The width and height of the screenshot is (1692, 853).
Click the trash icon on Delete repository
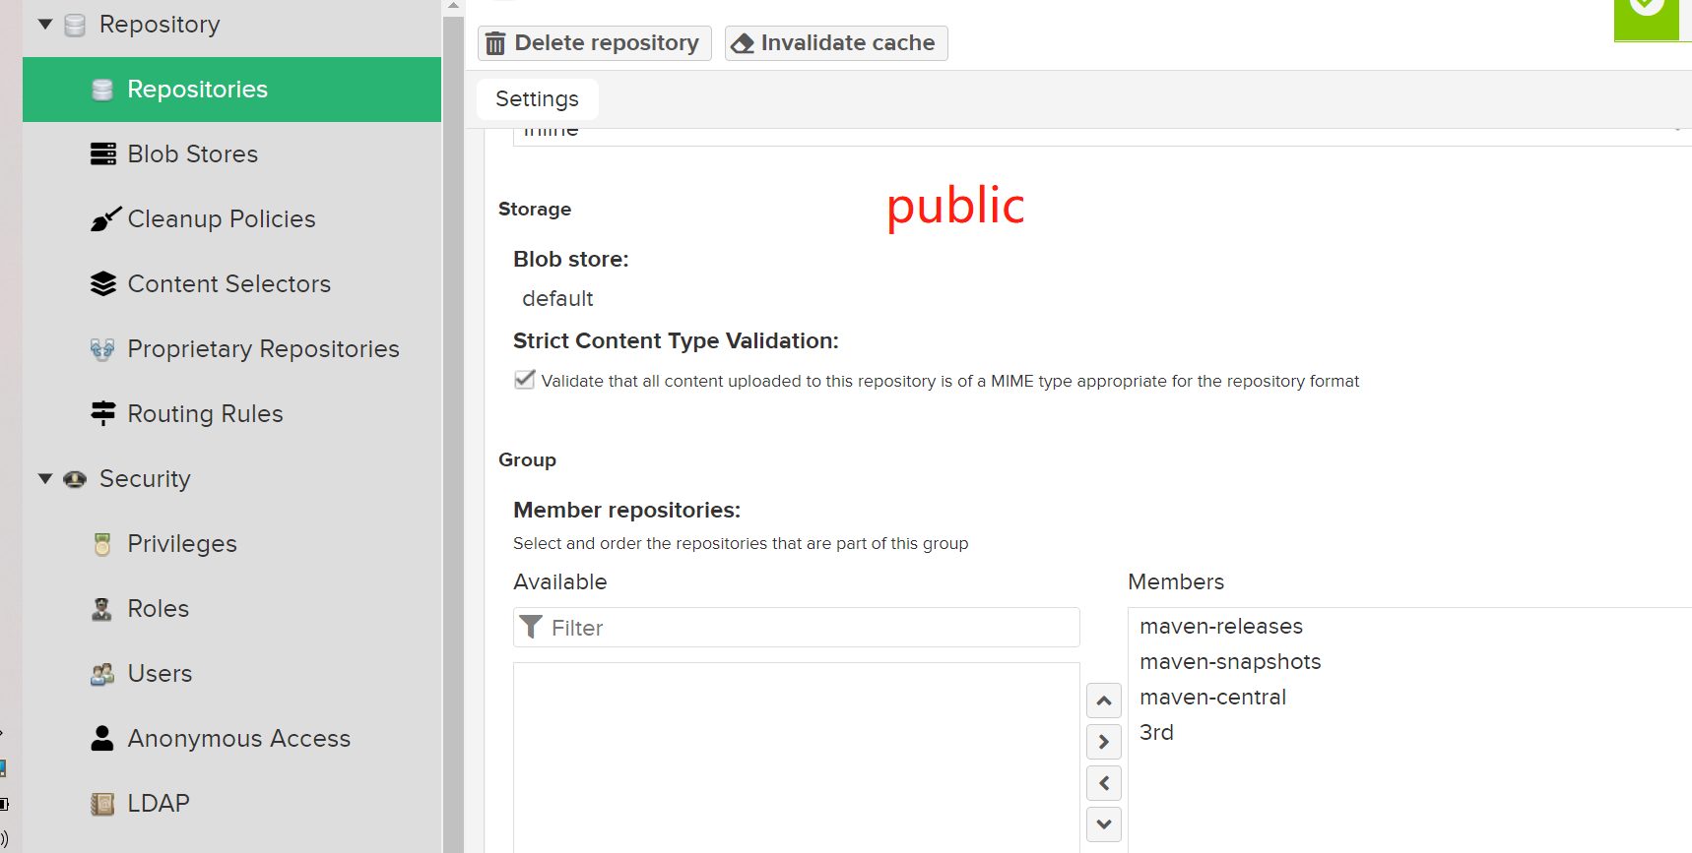coord(495,43)
